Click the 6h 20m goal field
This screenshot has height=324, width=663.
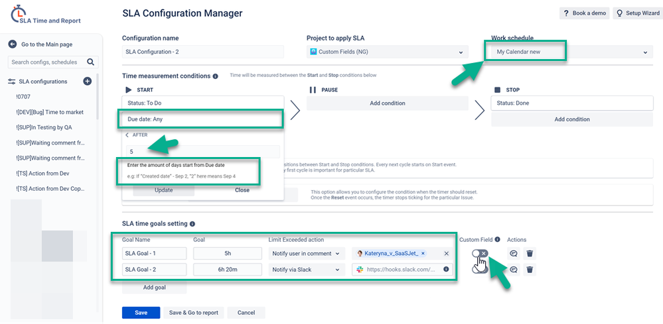tap(228, 270)
